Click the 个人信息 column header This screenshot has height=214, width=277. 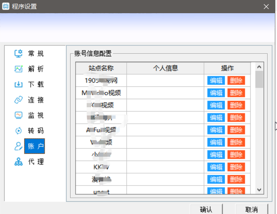coord(166,68)
